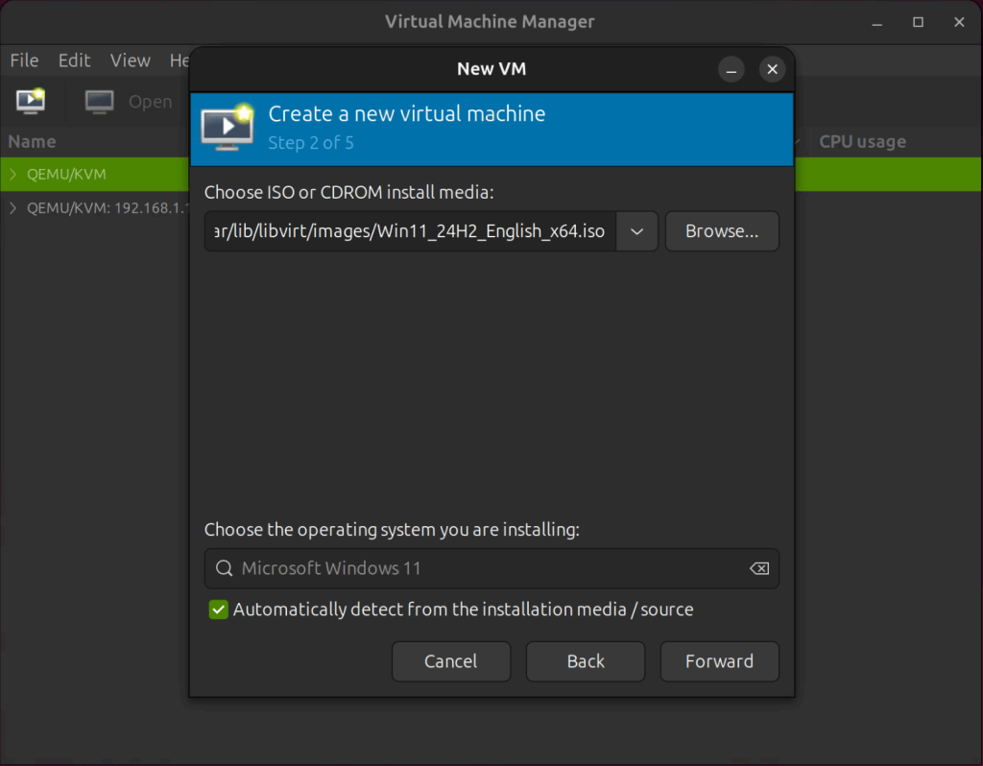Cancel the new VM creation

451,661
